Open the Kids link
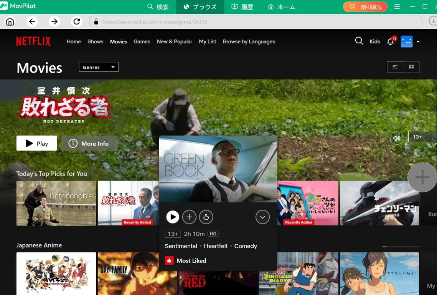Image resolution: width=437 pixels, height=295 pixels. point(374,41)
